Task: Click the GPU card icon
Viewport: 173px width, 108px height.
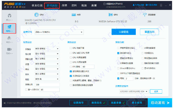Action: [x=110, y=15]
